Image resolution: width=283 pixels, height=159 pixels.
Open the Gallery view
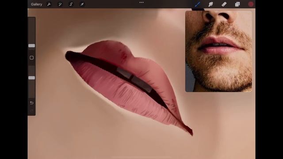(x=36, y=4)
